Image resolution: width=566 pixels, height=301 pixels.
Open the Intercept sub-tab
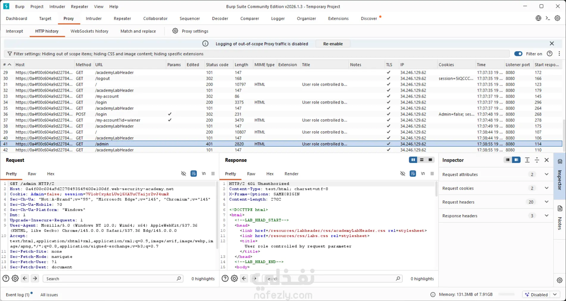point(14,31)
